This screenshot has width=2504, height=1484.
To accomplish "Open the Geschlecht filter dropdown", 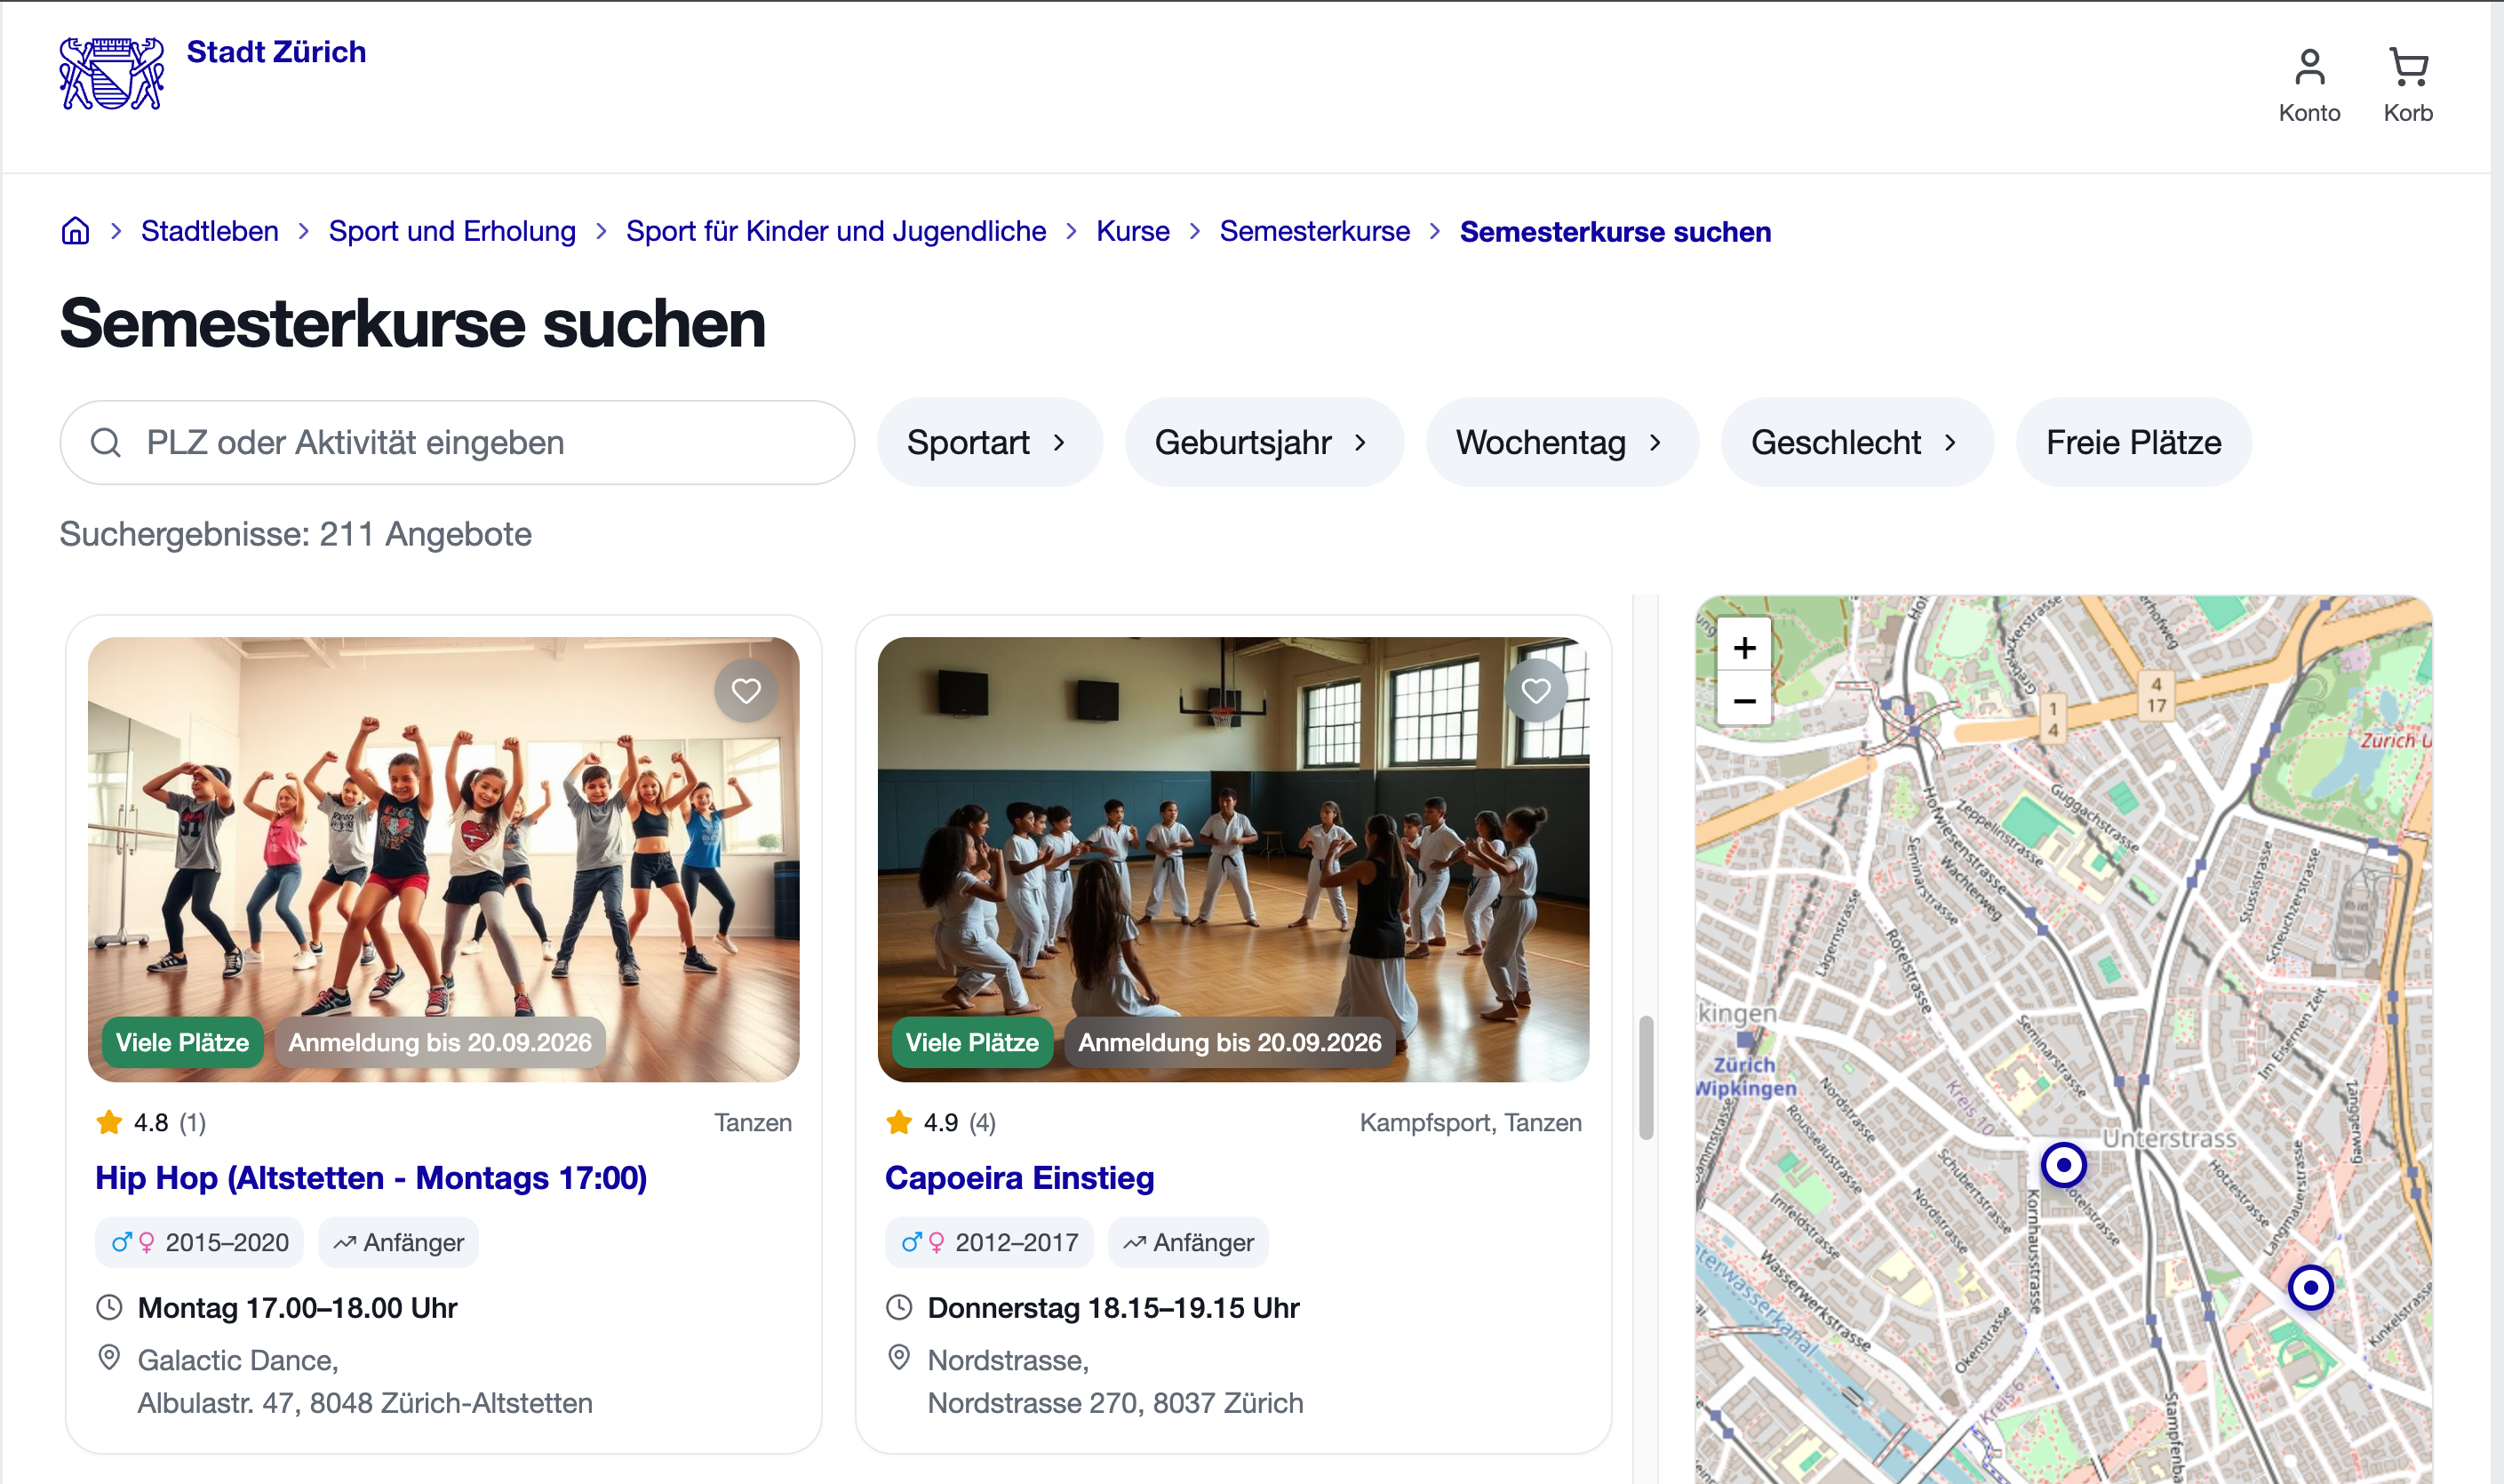I will click(1856, 442).
